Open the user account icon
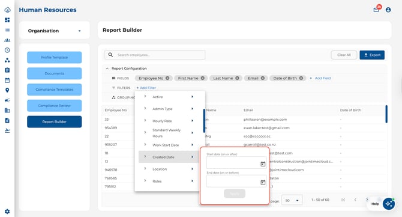The image size is (402, 217). [x=388, y=10]
